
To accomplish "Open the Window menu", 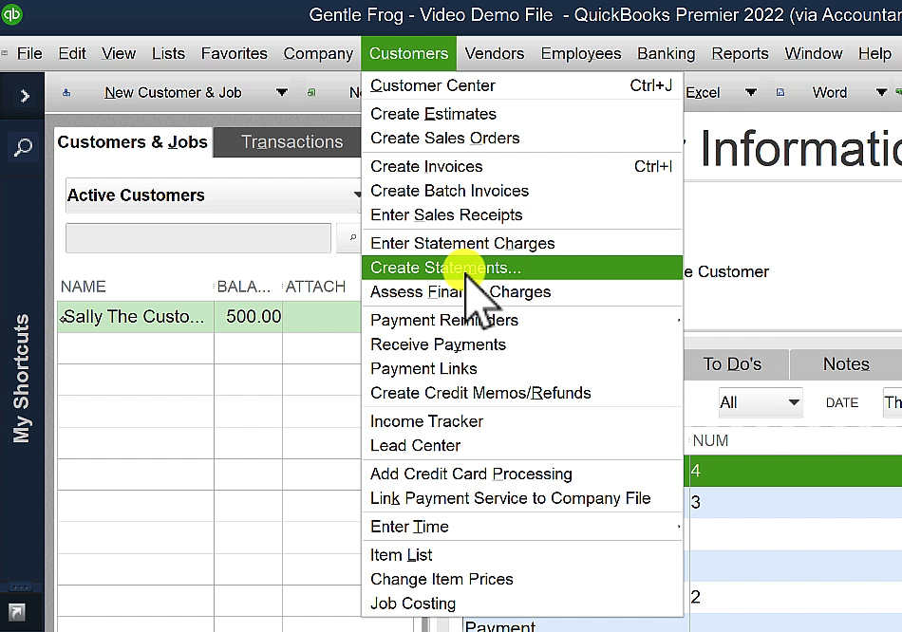I will [x=814, y=53].
